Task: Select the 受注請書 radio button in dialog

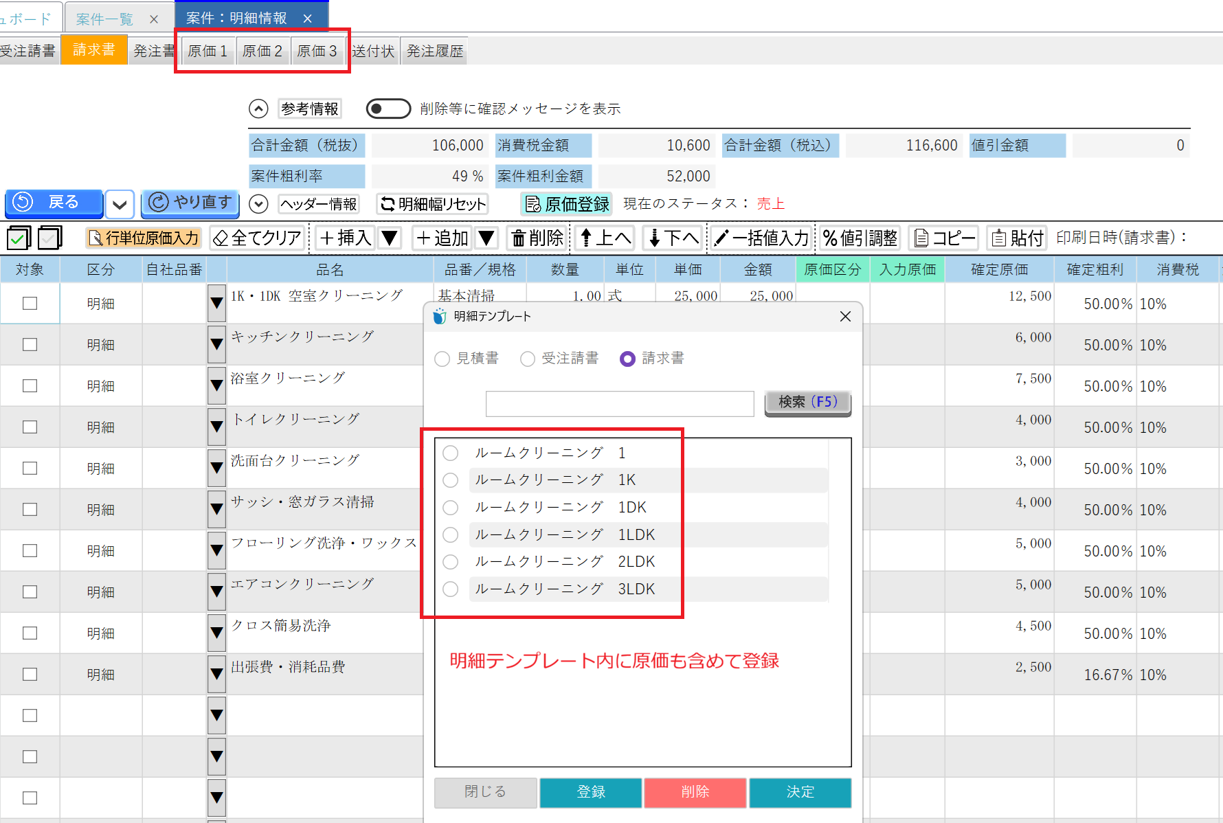Action: pos(528,359)
